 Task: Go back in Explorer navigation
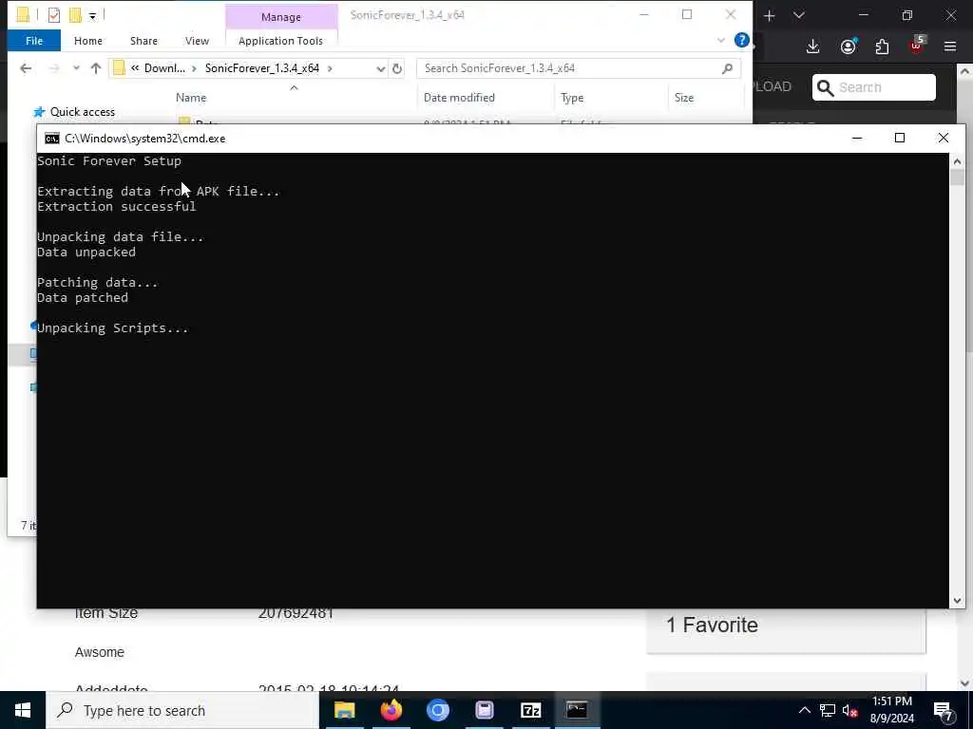coord(26,68)
